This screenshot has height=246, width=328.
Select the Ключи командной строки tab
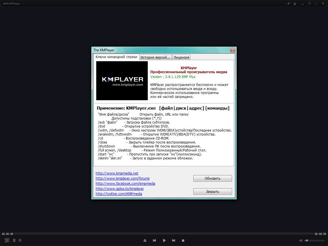(116, 57)
